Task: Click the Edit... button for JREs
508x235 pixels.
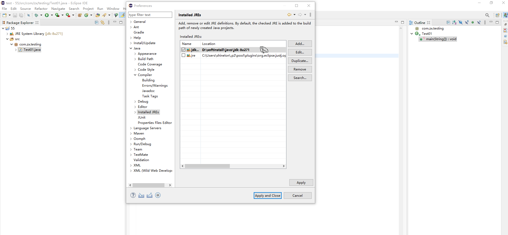Action: tap(300, 52)
